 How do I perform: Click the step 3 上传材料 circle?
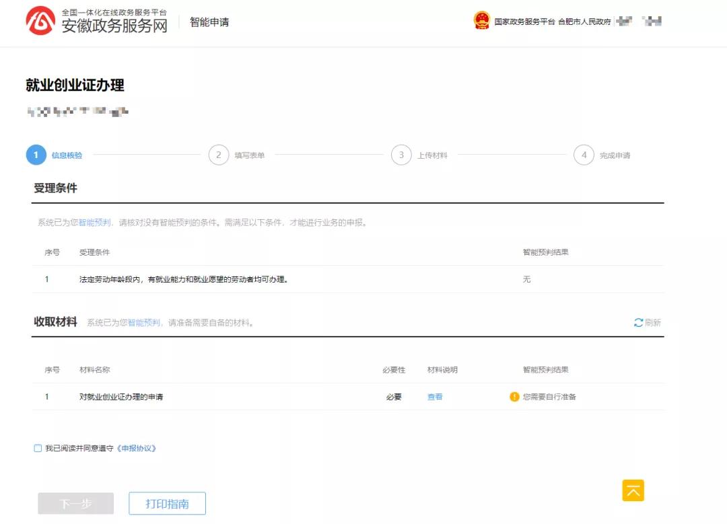pos(401,154)
